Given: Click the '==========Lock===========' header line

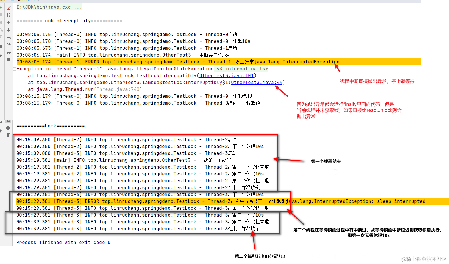Looking at the screenshot, I should pyautogui.click(x=51, y=126).
